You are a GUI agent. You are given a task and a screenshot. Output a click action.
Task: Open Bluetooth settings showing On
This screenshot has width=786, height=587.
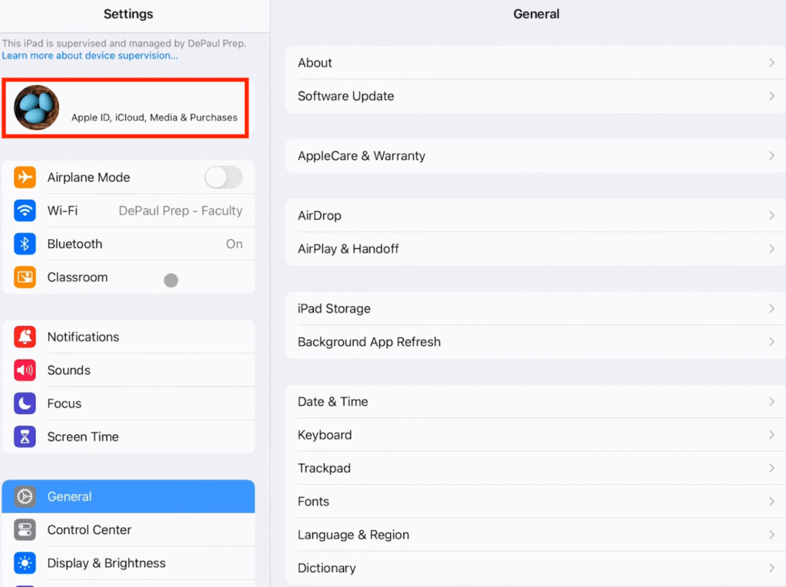click(128, 244)
